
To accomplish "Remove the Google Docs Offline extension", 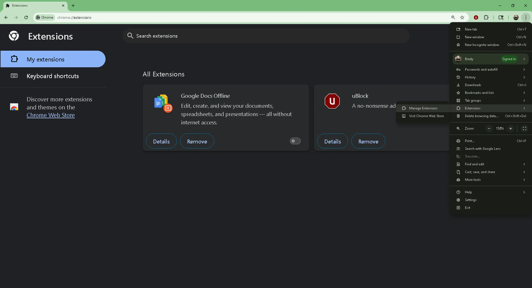I will point(197,141).
